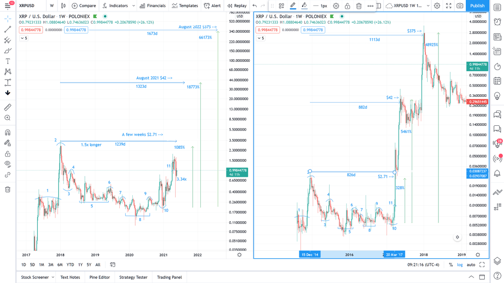Hide all drawings with the eye icon
This screenshot has height=283, width=504.
[8, 164]
